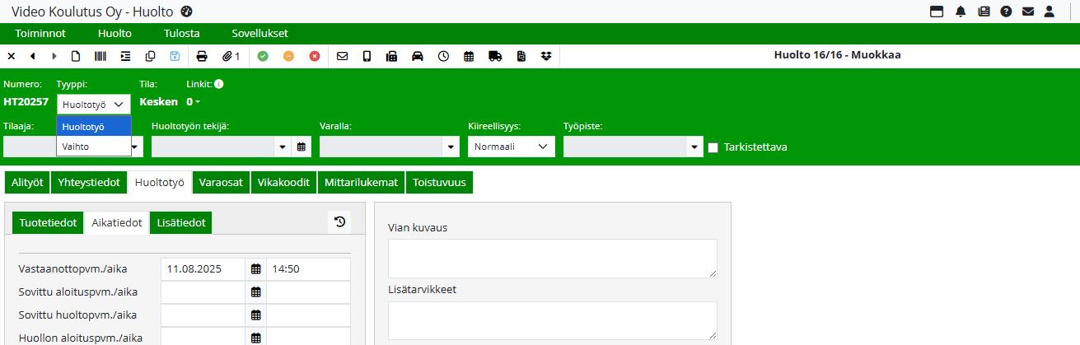Open attachments via the paperclip icon
The height and width of the screenshot is (345, 1080).
coord(230,56)
